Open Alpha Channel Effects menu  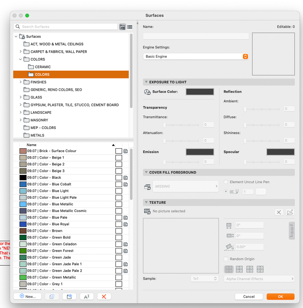click(x=259, y=279)
